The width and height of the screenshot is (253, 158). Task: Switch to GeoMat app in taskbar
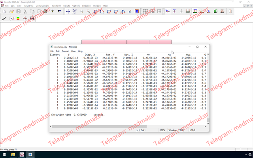[x=22, y=154]
